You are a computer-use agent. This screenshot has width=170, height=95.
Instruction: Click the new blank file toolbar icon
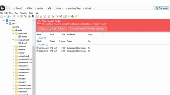click(2, 16)
